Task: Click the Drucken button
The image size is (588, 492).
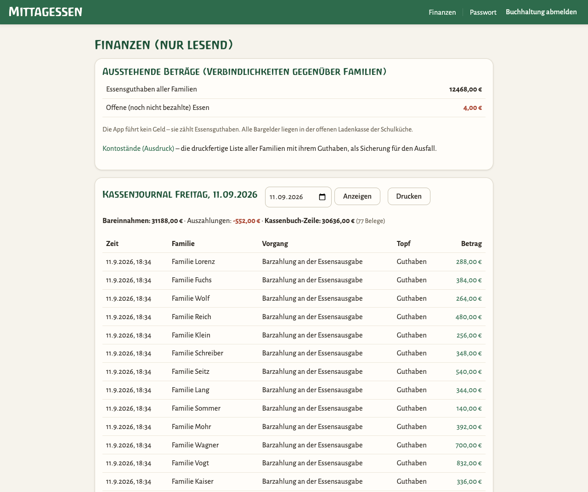Action: [409, 196]
